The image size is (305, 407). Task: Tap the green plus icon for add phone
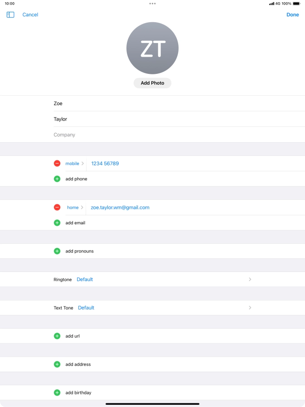[57, 179]
